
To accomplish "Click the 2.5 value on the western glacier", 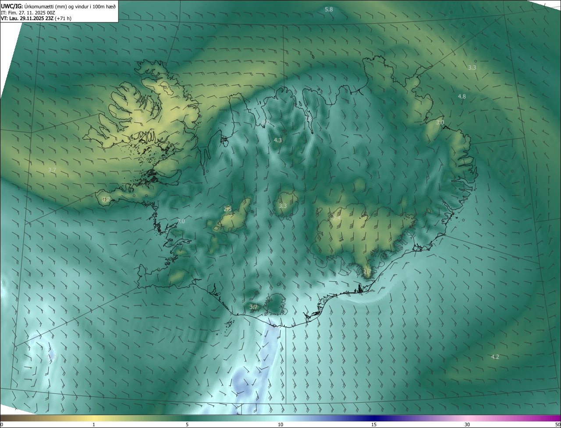I will click(227, 209).
